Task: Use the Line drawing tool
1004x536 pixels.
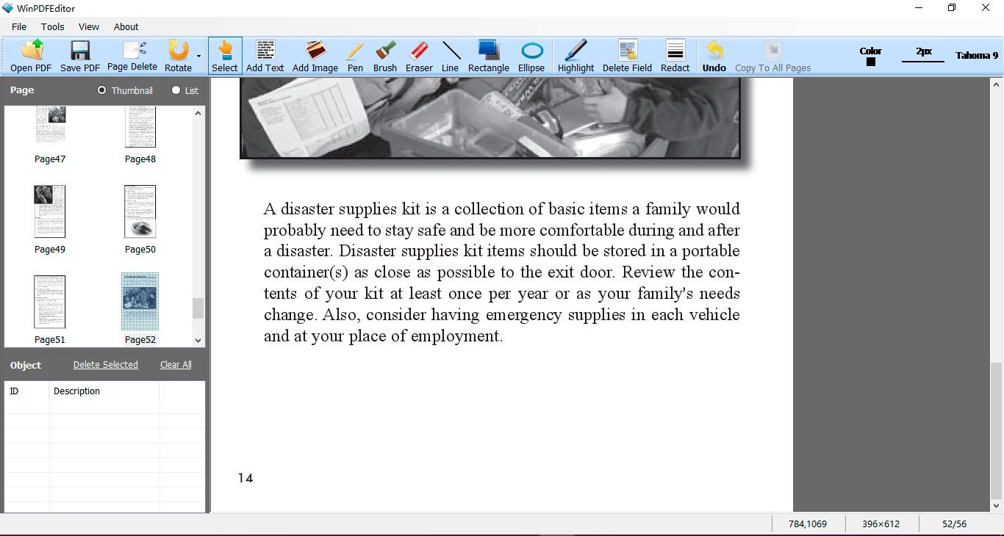Action: click(x=451, y=55)
